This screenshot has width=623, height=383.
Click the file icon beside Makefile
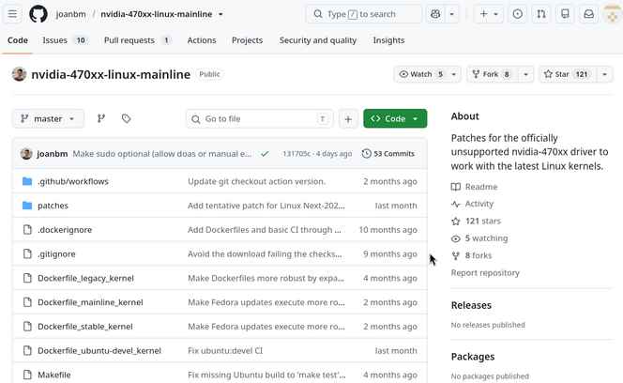point(27,375)
